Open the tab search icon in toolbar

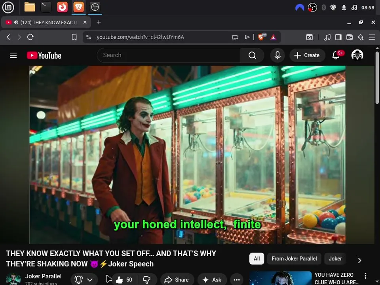pyautogui.click(x=310, y=37)
